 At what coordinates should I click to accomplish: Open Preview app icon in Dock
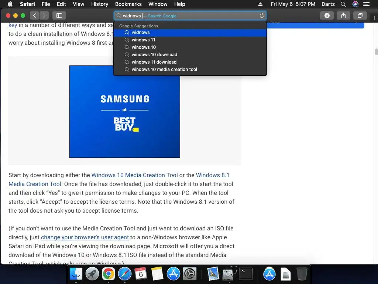(x=213, y=274)
